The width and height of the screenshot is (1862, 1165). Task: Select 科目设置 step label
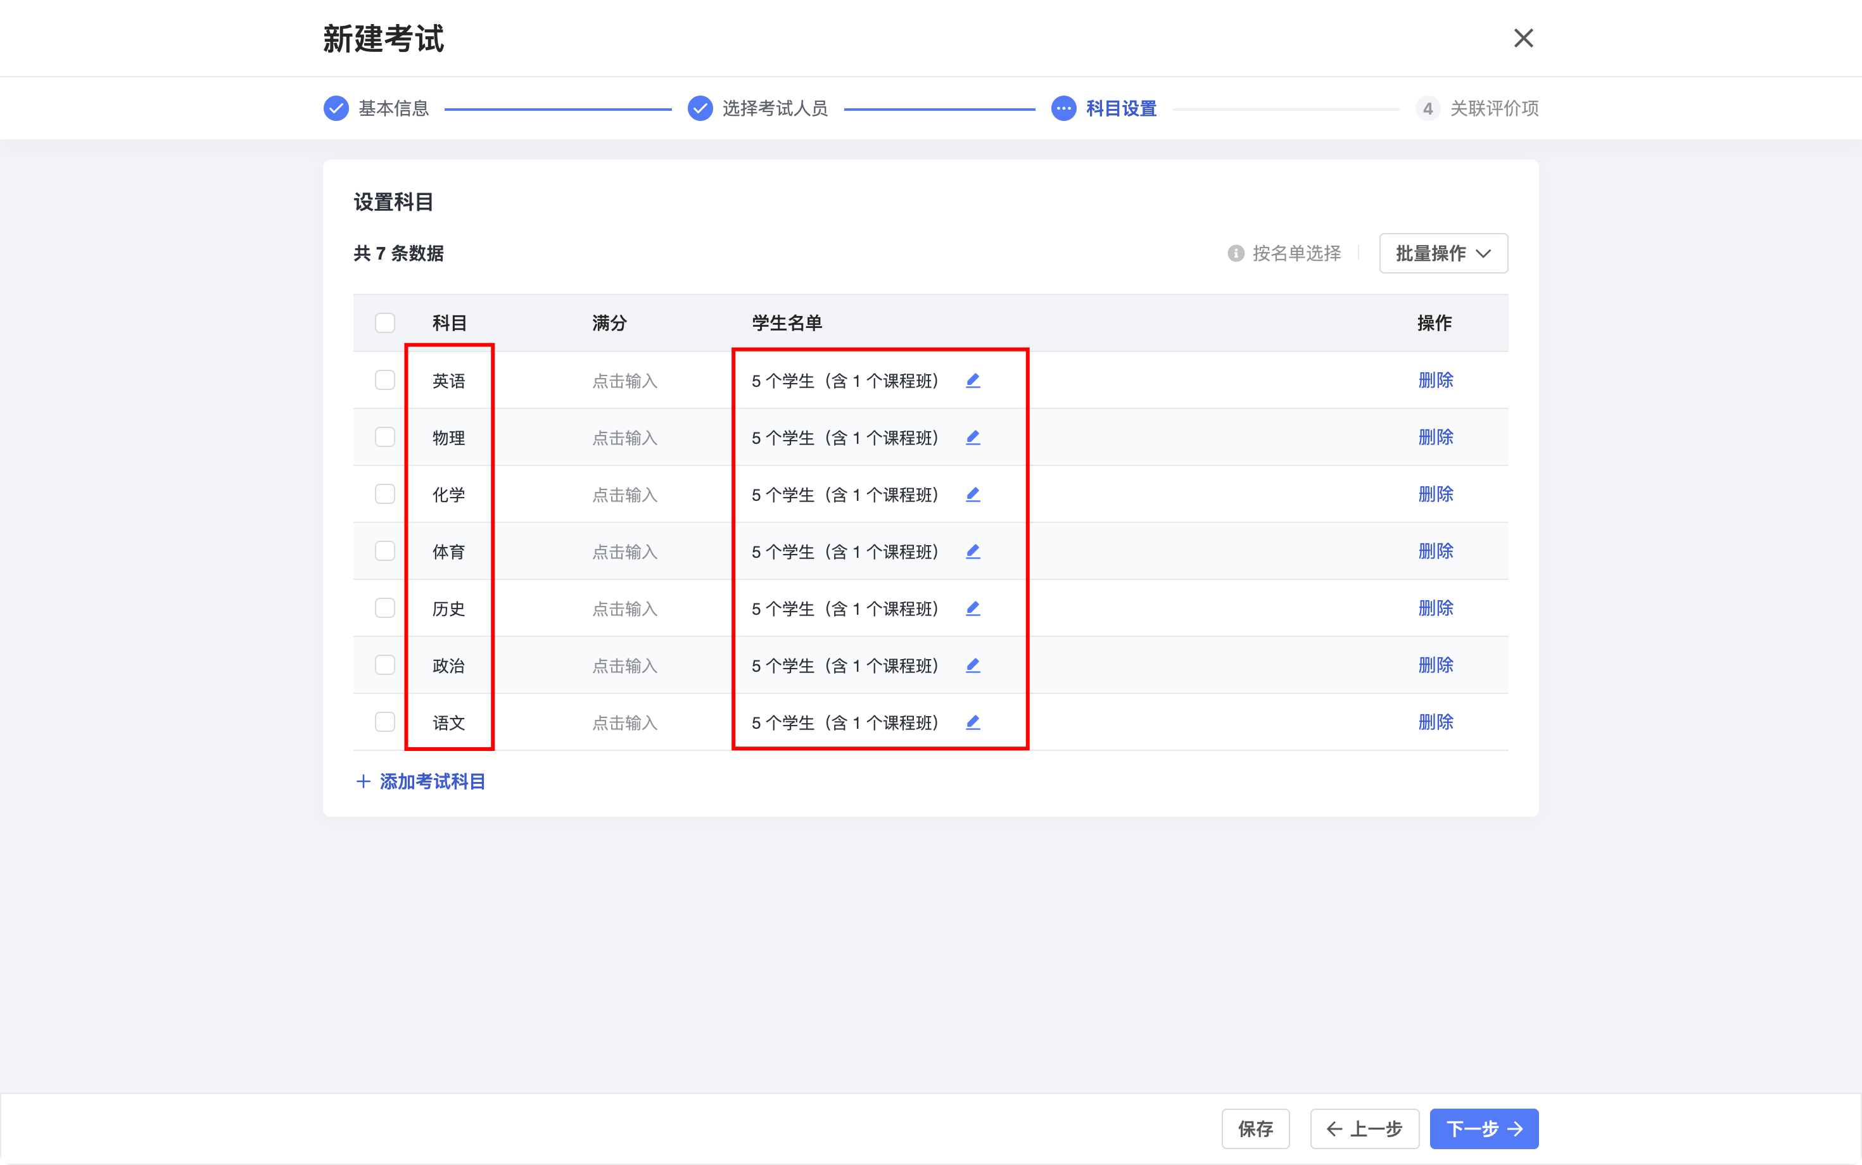coord(1122,109)
